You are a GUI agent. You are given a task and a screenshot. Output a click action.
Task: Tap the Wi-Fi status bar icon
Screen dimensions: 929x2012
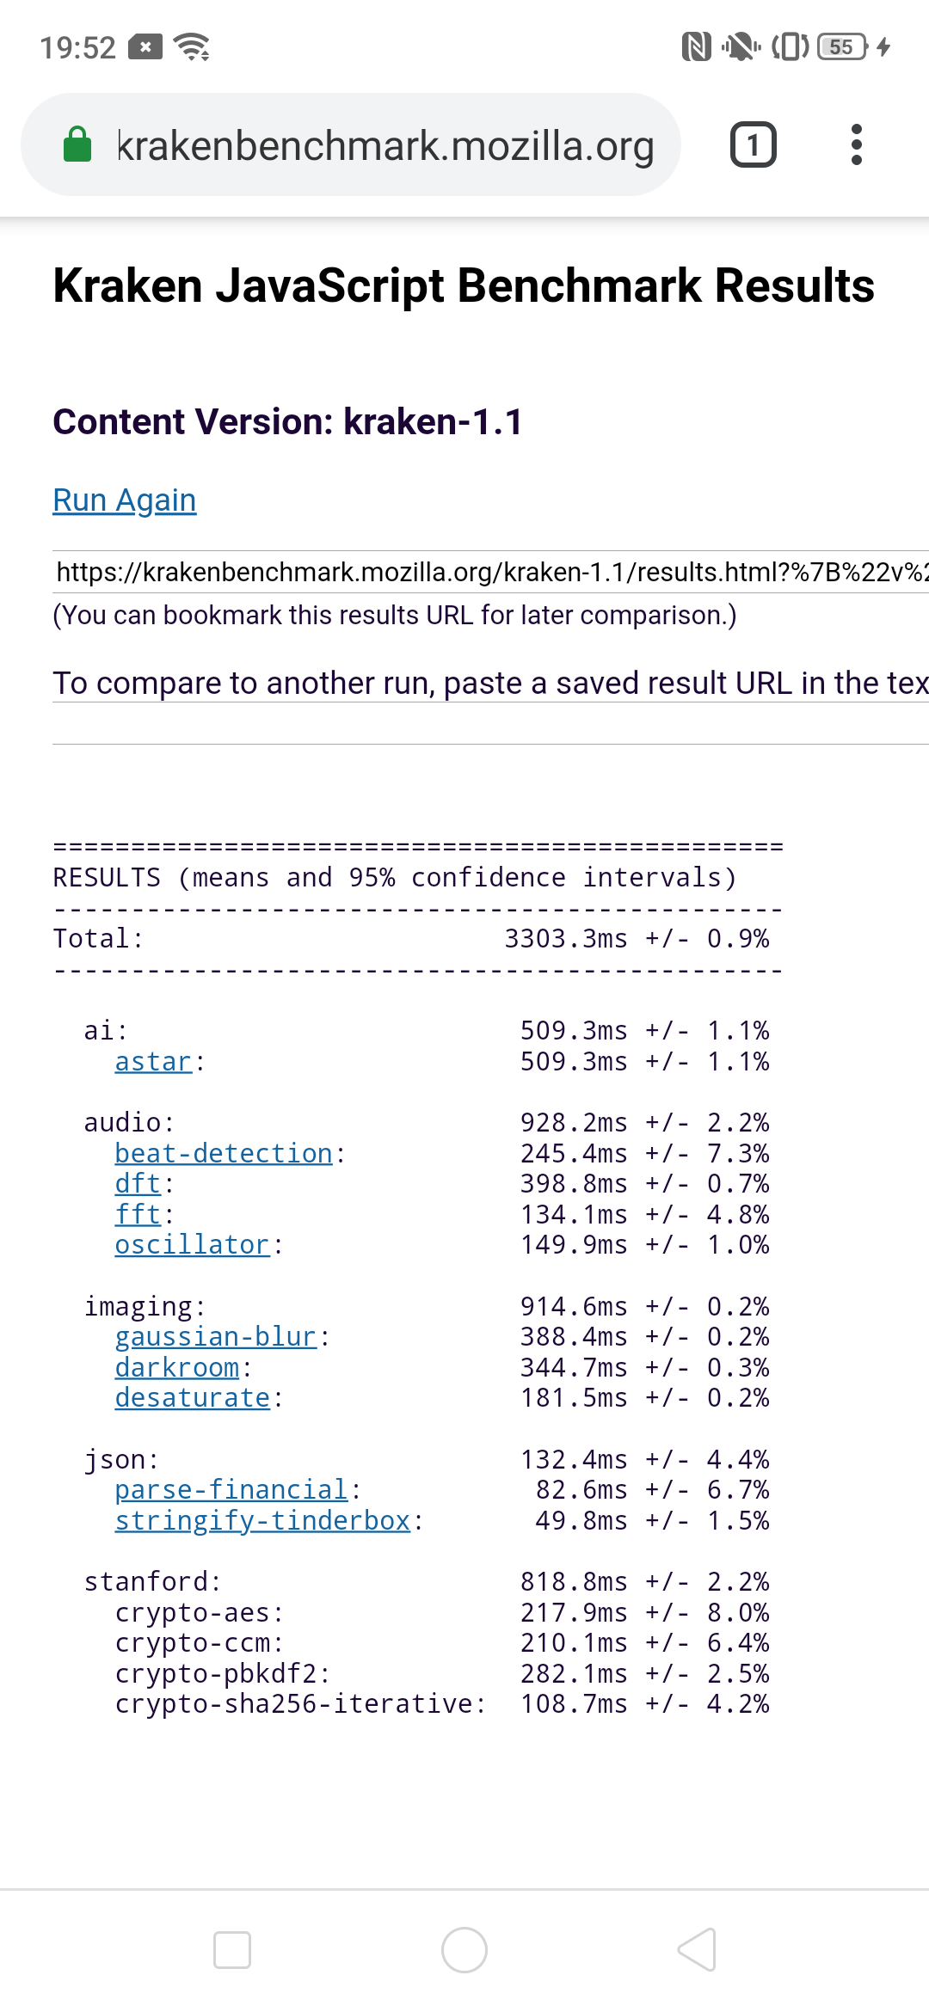coord(192,46)
